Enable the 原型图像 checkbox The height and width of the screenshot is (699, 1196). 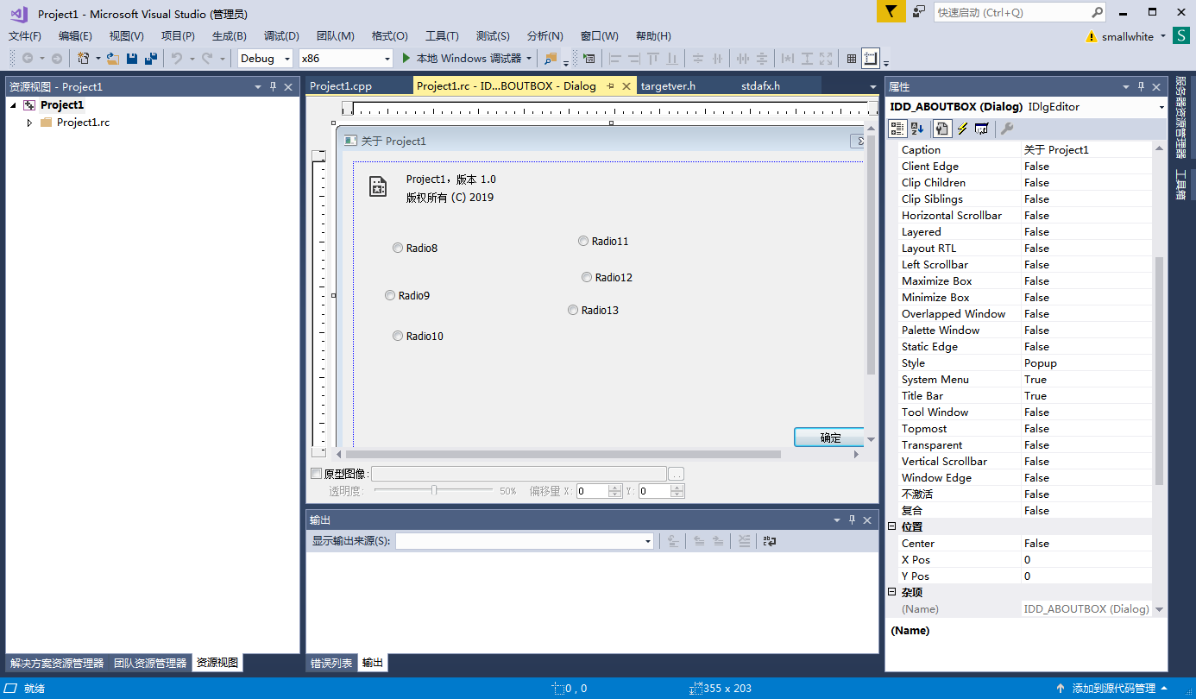(316, 473)
